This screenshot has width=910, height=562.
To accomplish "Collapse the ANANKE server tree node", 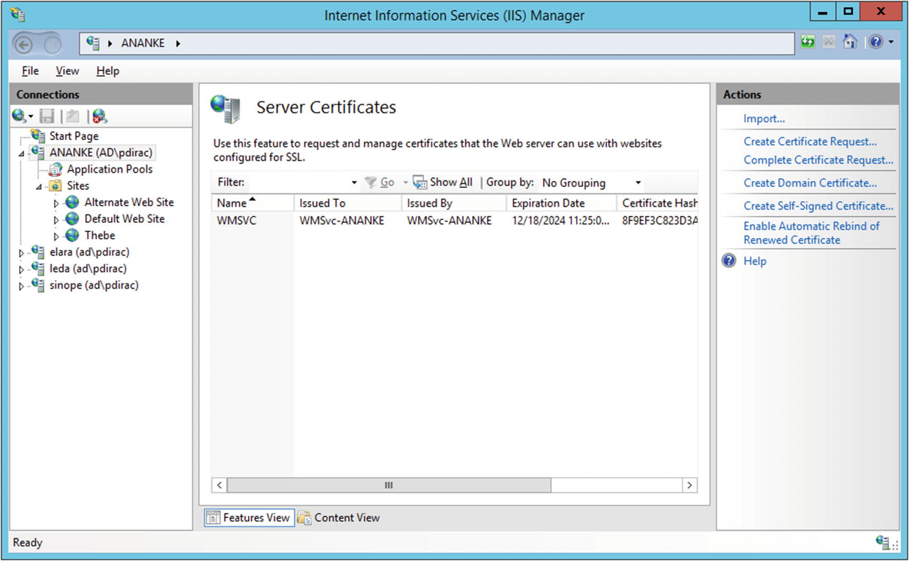I will 21,154.
